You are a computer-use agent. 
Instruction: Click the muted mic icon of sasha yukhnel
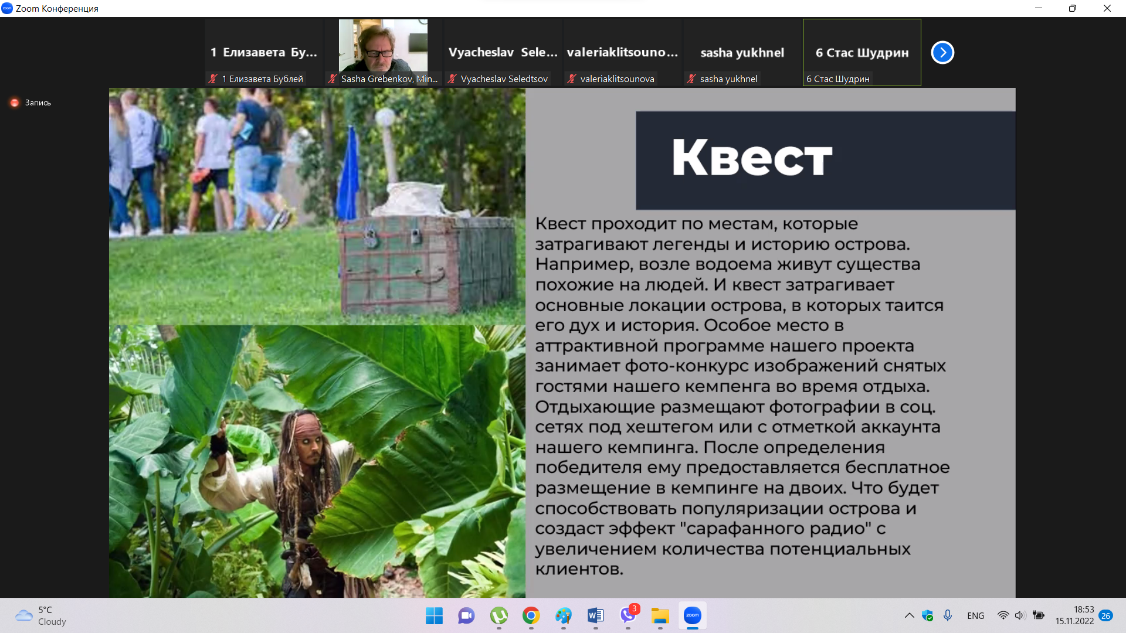coord(691,79)
